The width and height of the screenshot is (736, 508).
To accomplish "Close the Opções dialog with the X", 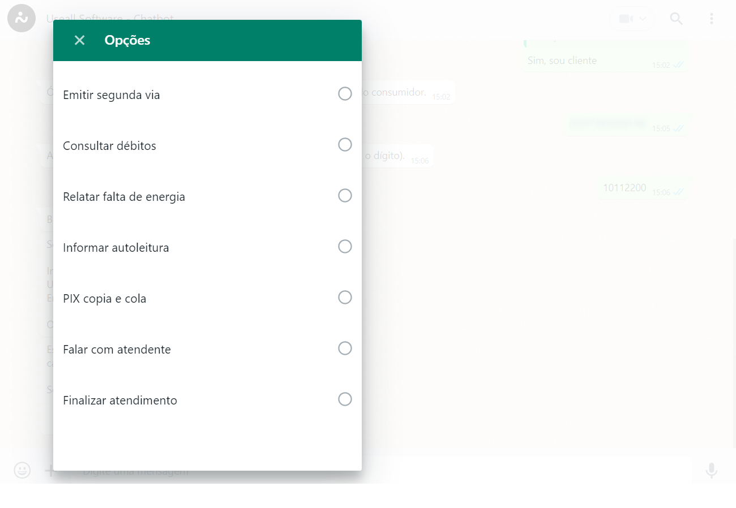I will point(79,40).
